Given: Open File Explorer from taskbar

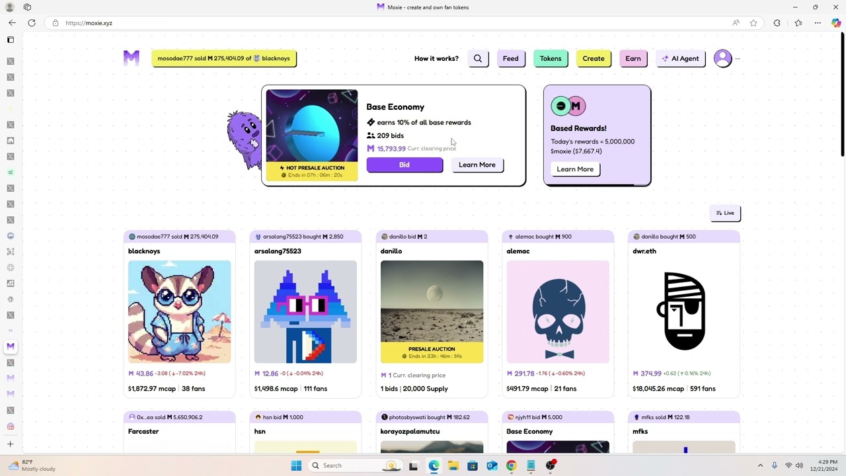Looking at the screenshot, I should pyautogui.click(x=453, y=465).
